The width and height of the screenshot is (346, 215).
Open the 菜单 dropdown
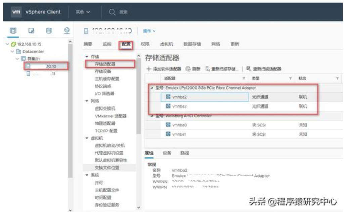[x=83, y=12]
